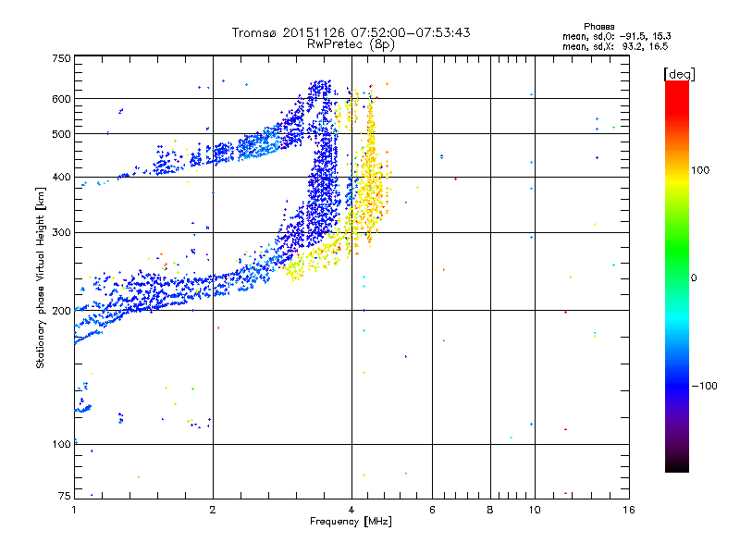Click the 300 tick on the height axis

tap(61, 232)
